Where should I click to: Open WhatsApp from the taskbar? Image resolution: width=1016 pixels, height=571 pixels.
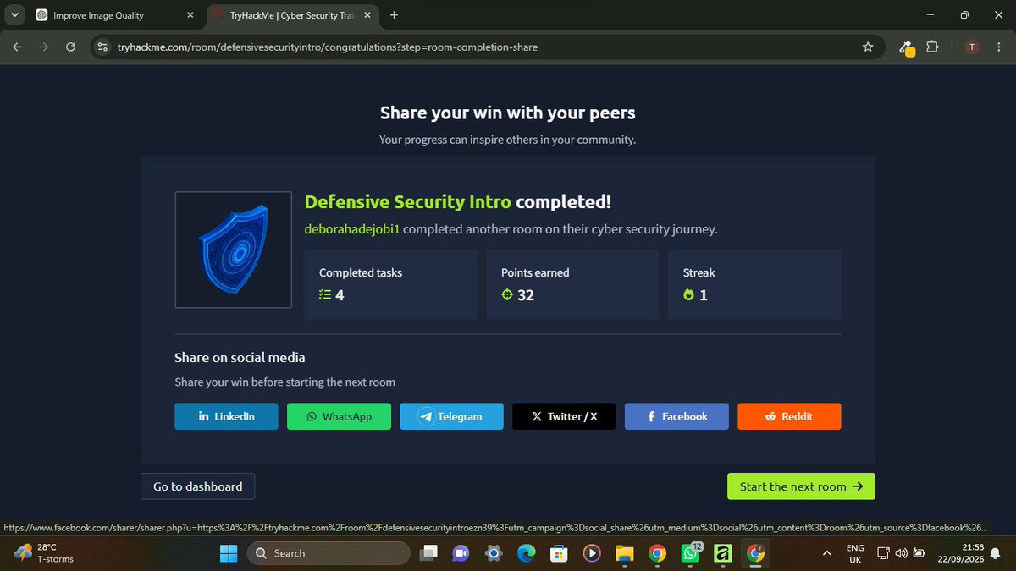pos(690,553)
